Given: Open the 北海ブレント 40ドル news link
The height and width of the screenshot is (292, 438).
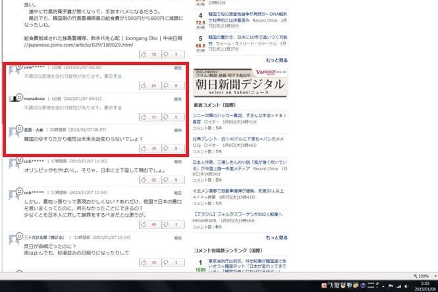Looking at the screenshot, I should pyautogui.click(x=238, y=141).
